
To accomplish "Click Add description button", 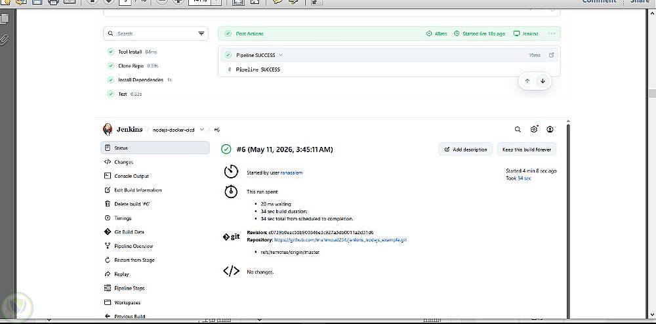I will [x=466, y=150].
